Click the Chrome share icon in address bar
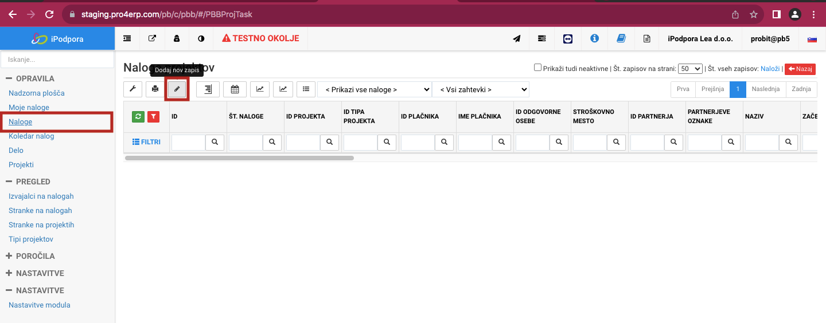Screen dimensions: 826x323 click(735, 14)
